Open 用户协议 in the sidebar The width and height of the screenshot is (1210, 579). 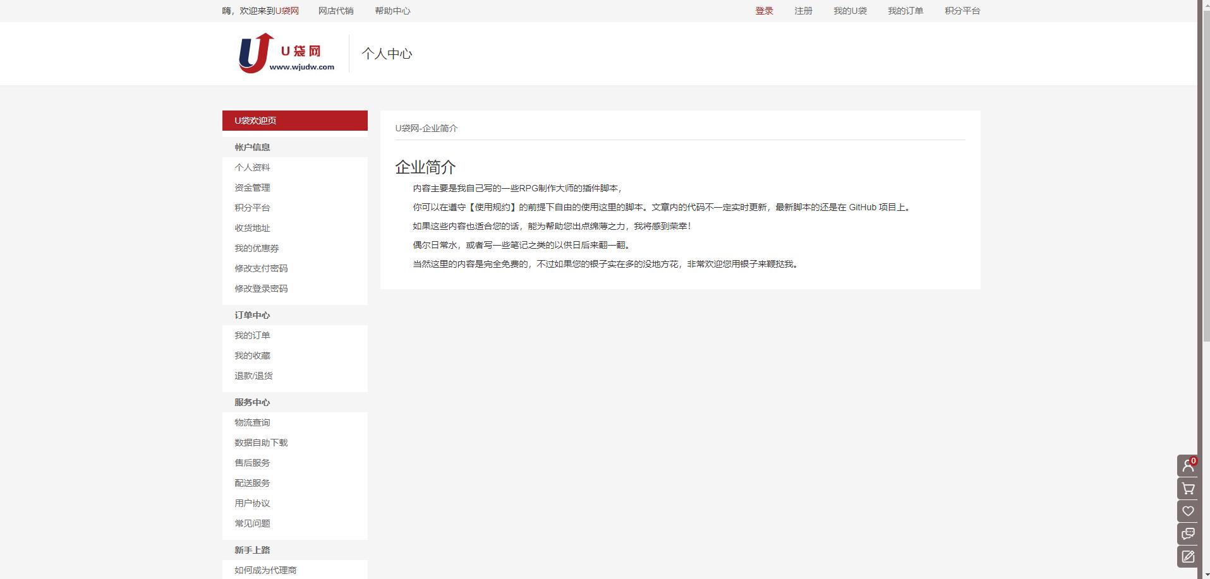[252, 503]
